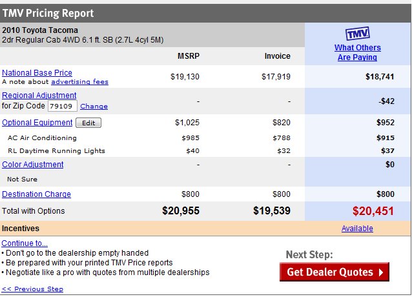412x297 pixels.
Task: Click the Continue to... link
Action: click(x=25, y=243)
